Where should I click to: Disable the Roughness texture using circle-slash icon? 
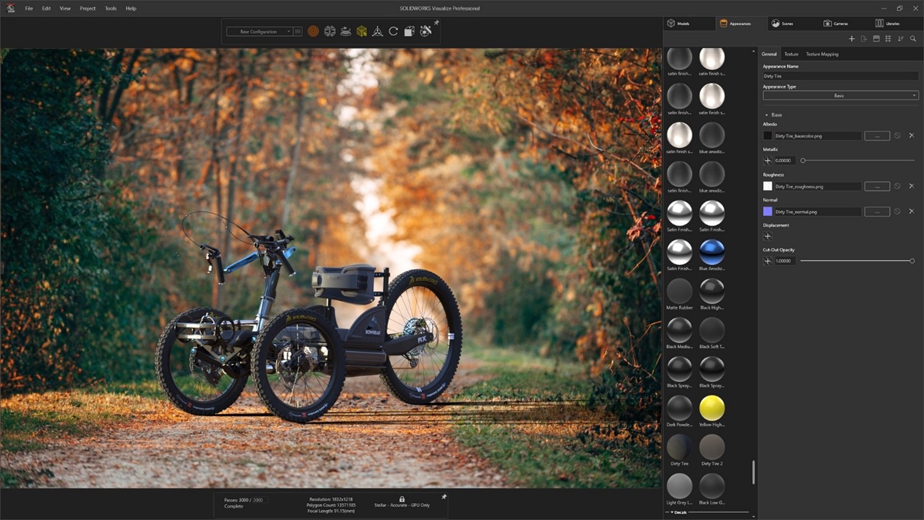tap(898, 186)
